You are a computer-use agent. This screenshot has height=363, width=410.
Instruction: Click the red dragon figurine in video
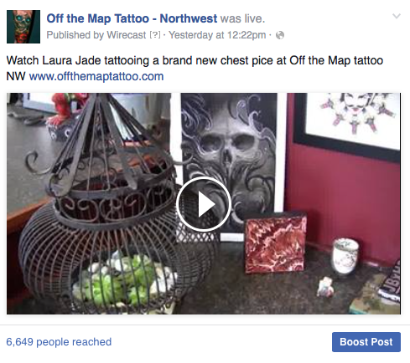tap(69, 107)
